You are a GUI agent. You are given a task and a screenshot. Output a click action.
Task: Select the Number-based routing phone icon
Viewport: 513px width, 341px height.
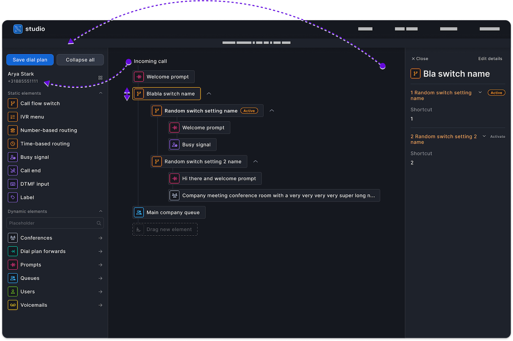[12, 130]
